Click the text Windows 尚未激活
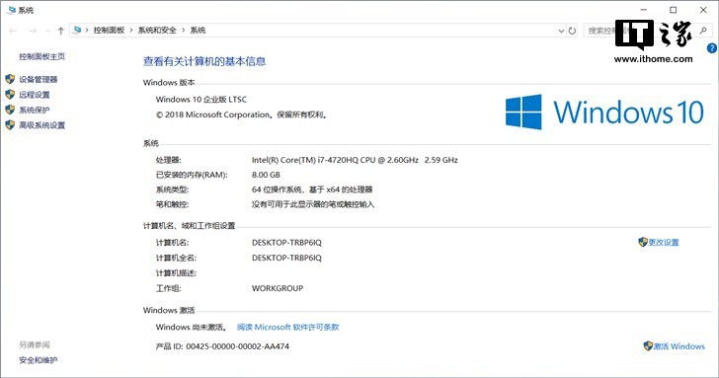The image size is (719, 378). coord(191,327)
